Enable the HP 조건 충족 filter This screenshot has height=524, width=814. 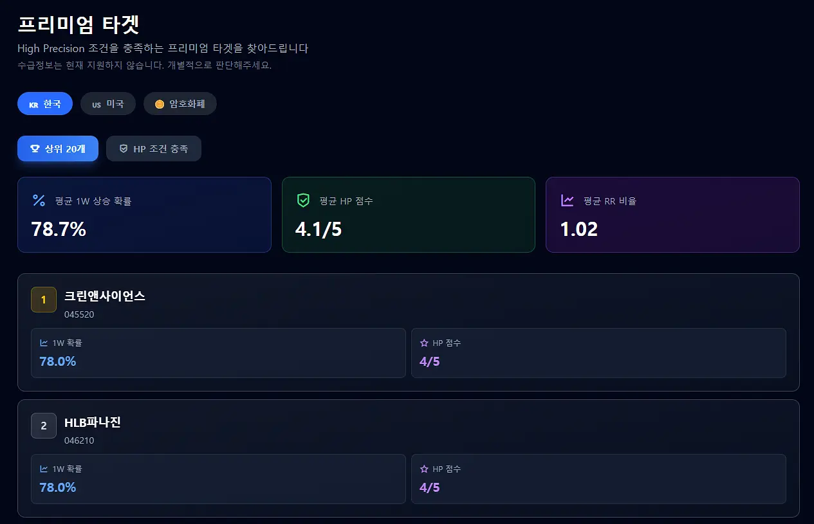click(154, 149)
